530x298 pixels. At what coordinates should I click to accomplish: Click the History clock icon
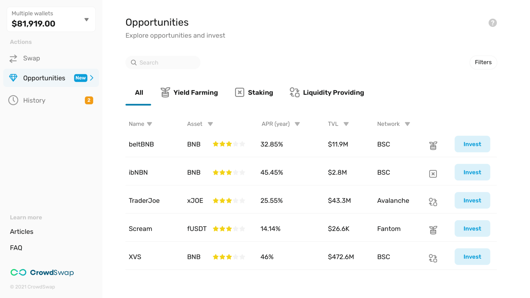tap(13, 100)
